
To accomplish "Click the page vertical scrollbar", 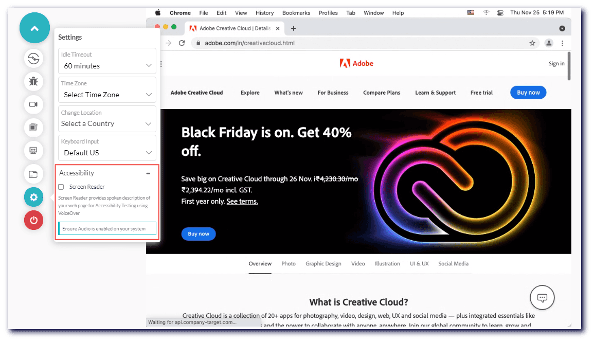I will [569, 66].
